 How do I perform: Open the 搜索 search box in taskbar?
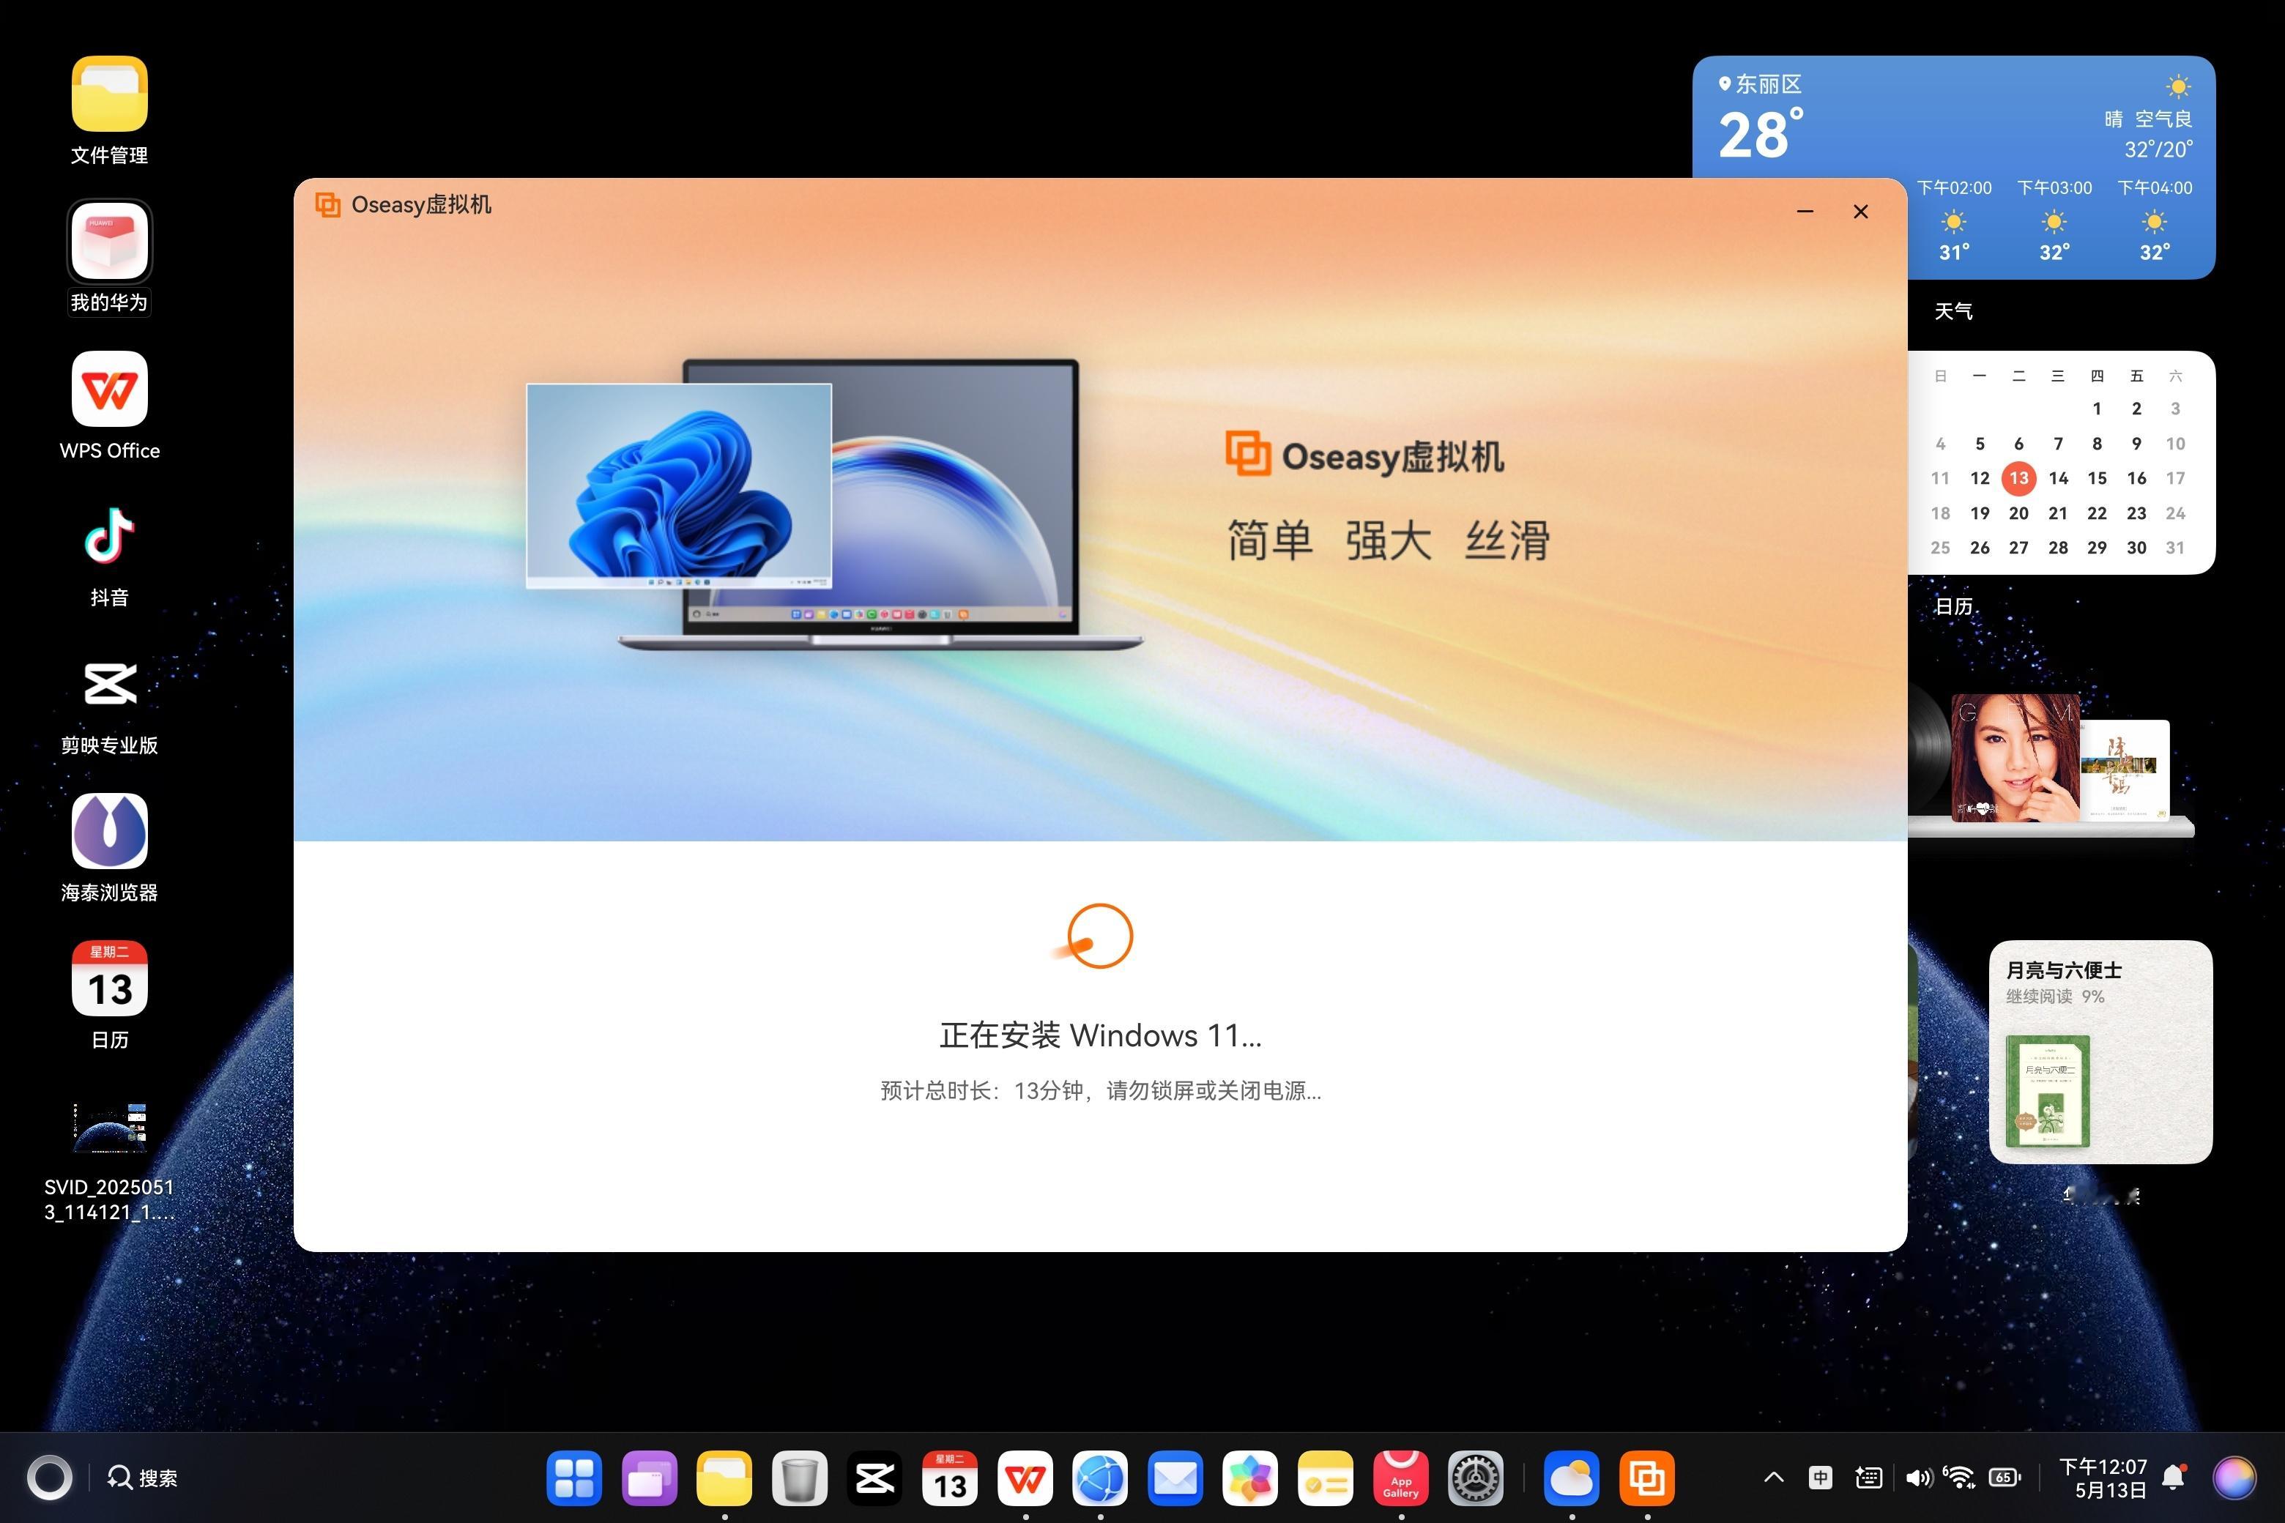pos(143,1478)
